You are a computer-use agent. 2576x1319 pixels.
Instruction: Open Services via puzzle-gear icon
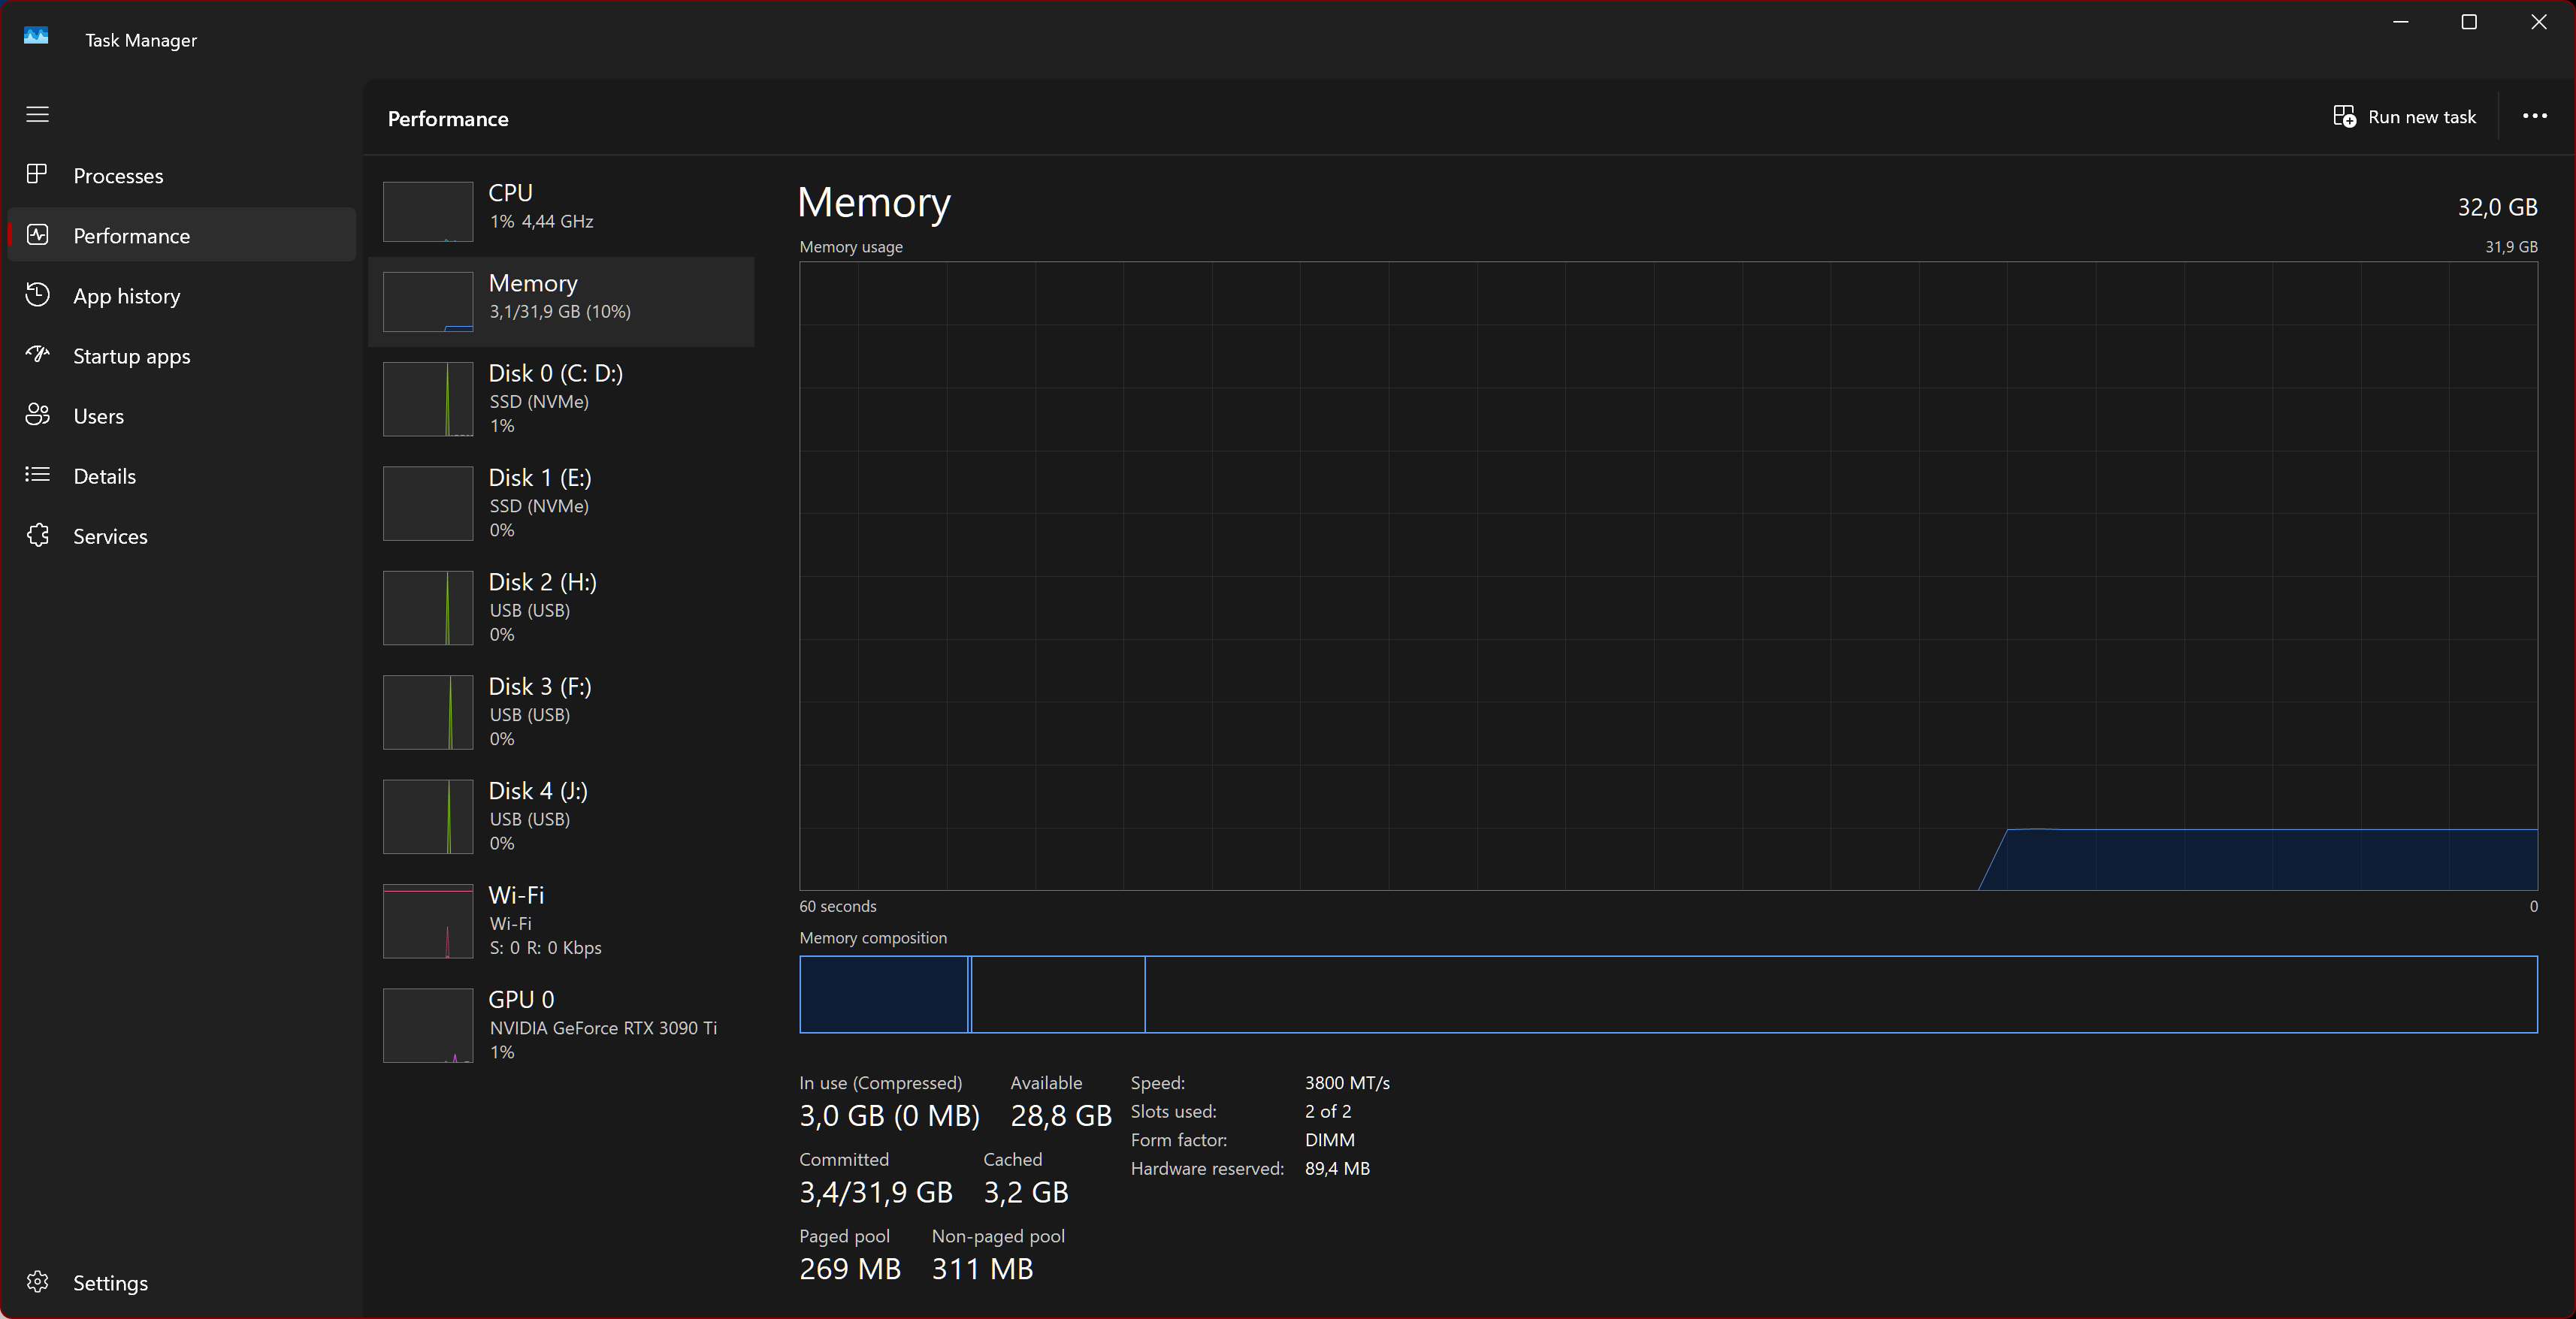point(37,536)
